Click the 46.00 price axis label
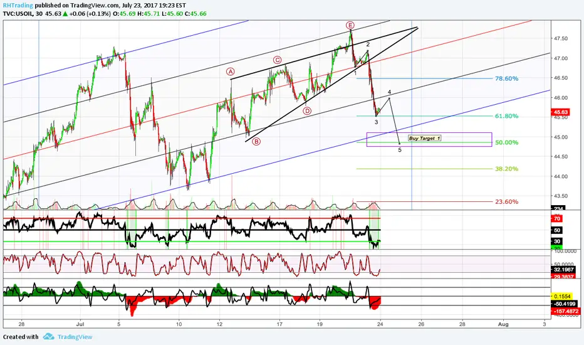 561,98
